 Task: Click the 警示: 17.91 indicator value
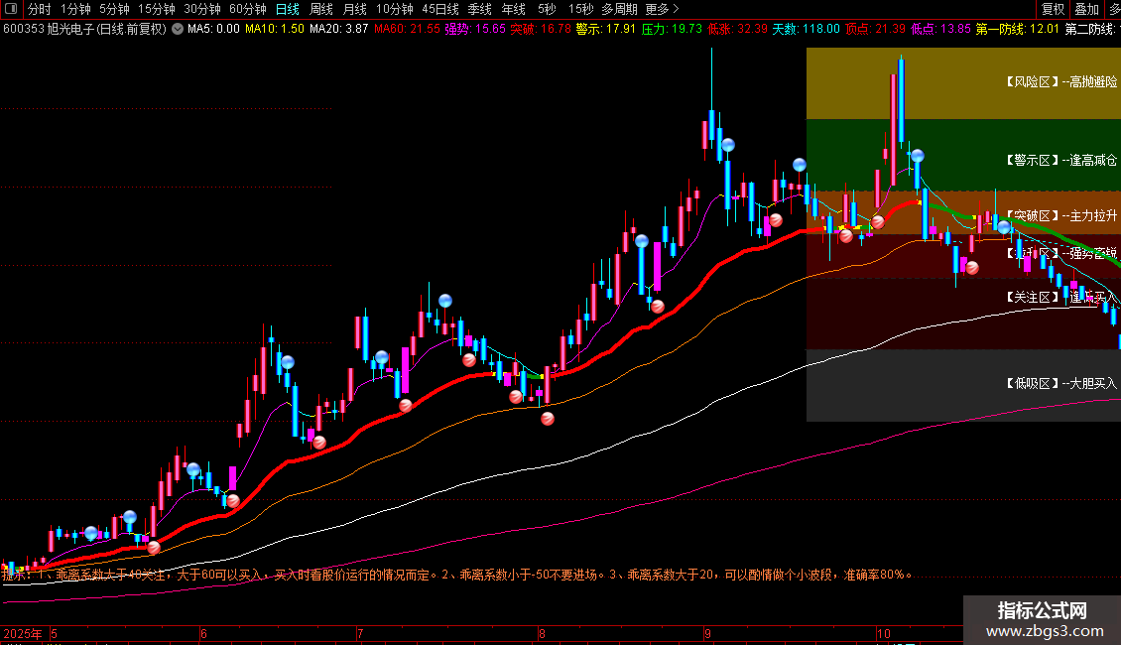(x=605, y=30)
